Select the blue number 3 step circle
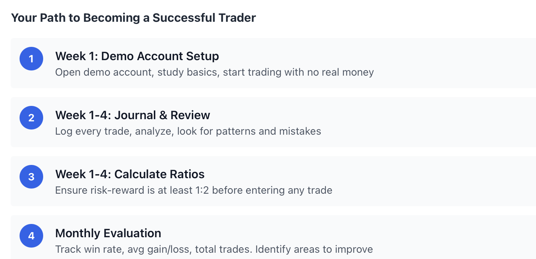The width and height of the screenshot is (536, 259). click(31, 177)
